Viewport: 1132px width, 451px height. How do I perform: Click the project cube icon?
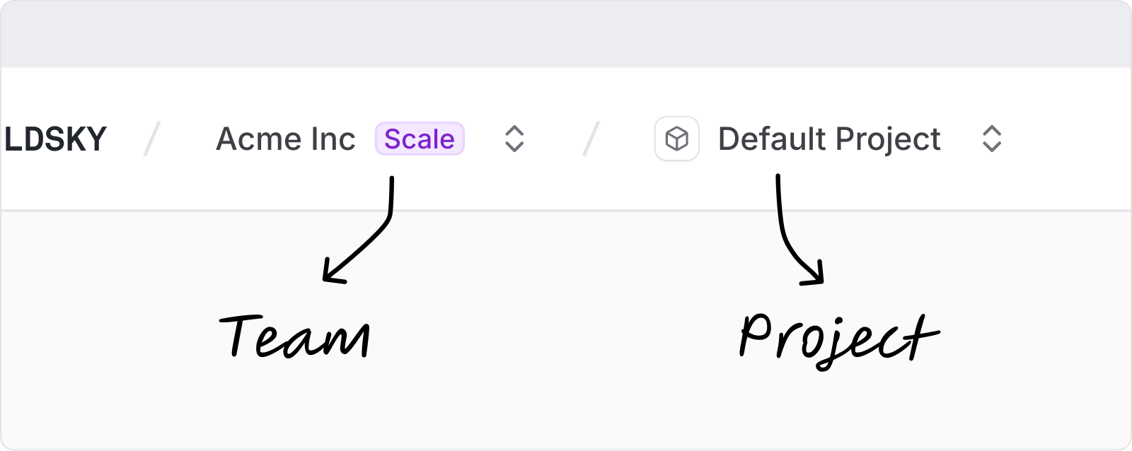[676, 139]
